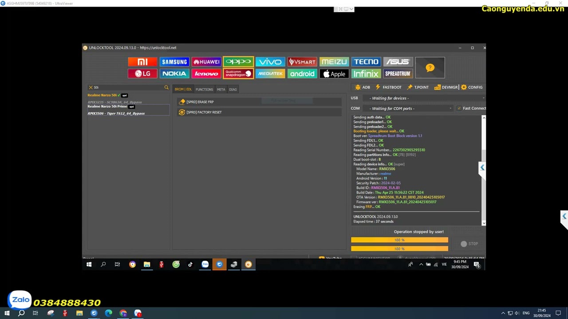This screenshot has width=568, height=319.
Task: Select the Huawei brand tile
Action: pos(206,62)
